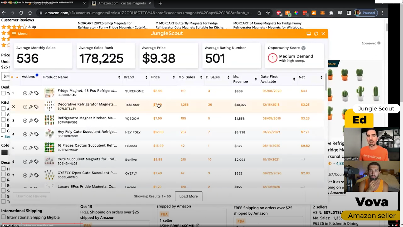This screenshot has width=403, height=227.
Task: Click the Load More button
Action: pos(189,196)
